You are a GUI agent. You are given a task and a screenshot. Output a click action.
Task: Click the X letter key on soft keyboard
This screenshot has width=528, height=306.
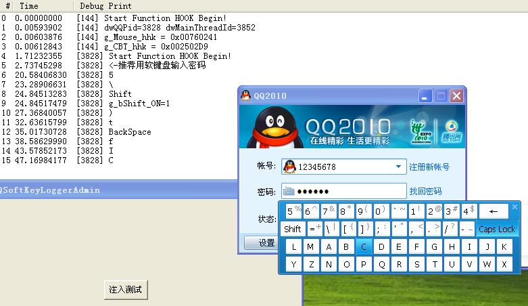pyautogui.click(x=504, y=264)
